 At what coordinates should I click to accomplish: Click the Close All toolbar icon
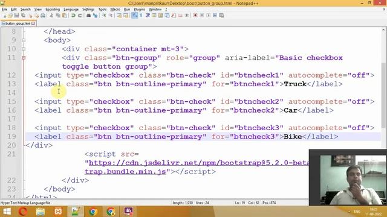pyautogui.click(x=37, y=15)
